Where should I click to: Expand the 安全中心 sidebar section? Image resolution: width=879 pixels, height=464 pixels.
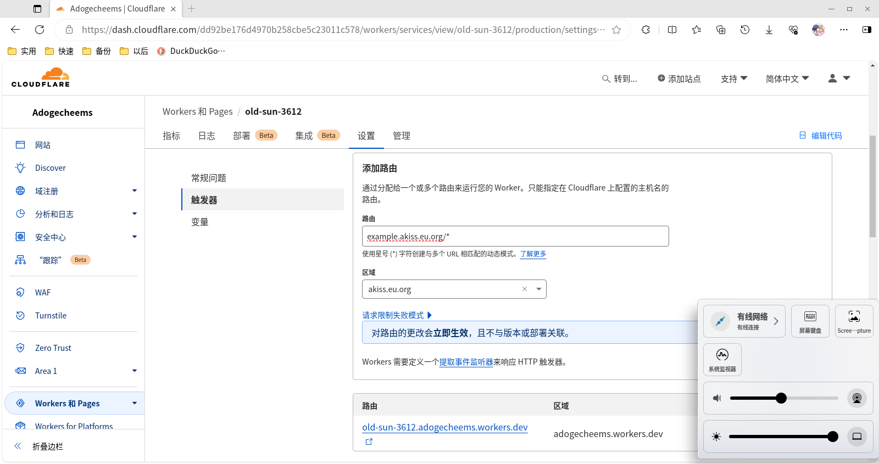135,237
